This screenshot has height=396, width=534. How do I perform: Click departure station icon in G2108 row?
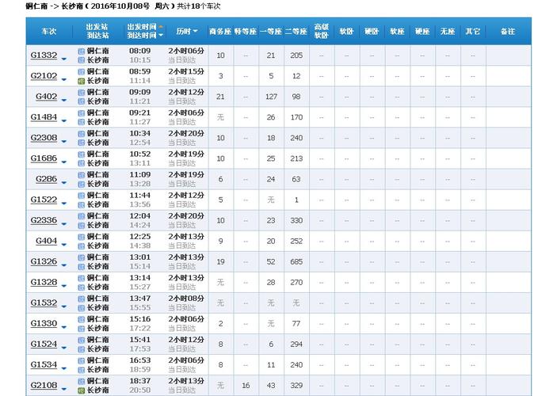[x=82, y=382]
